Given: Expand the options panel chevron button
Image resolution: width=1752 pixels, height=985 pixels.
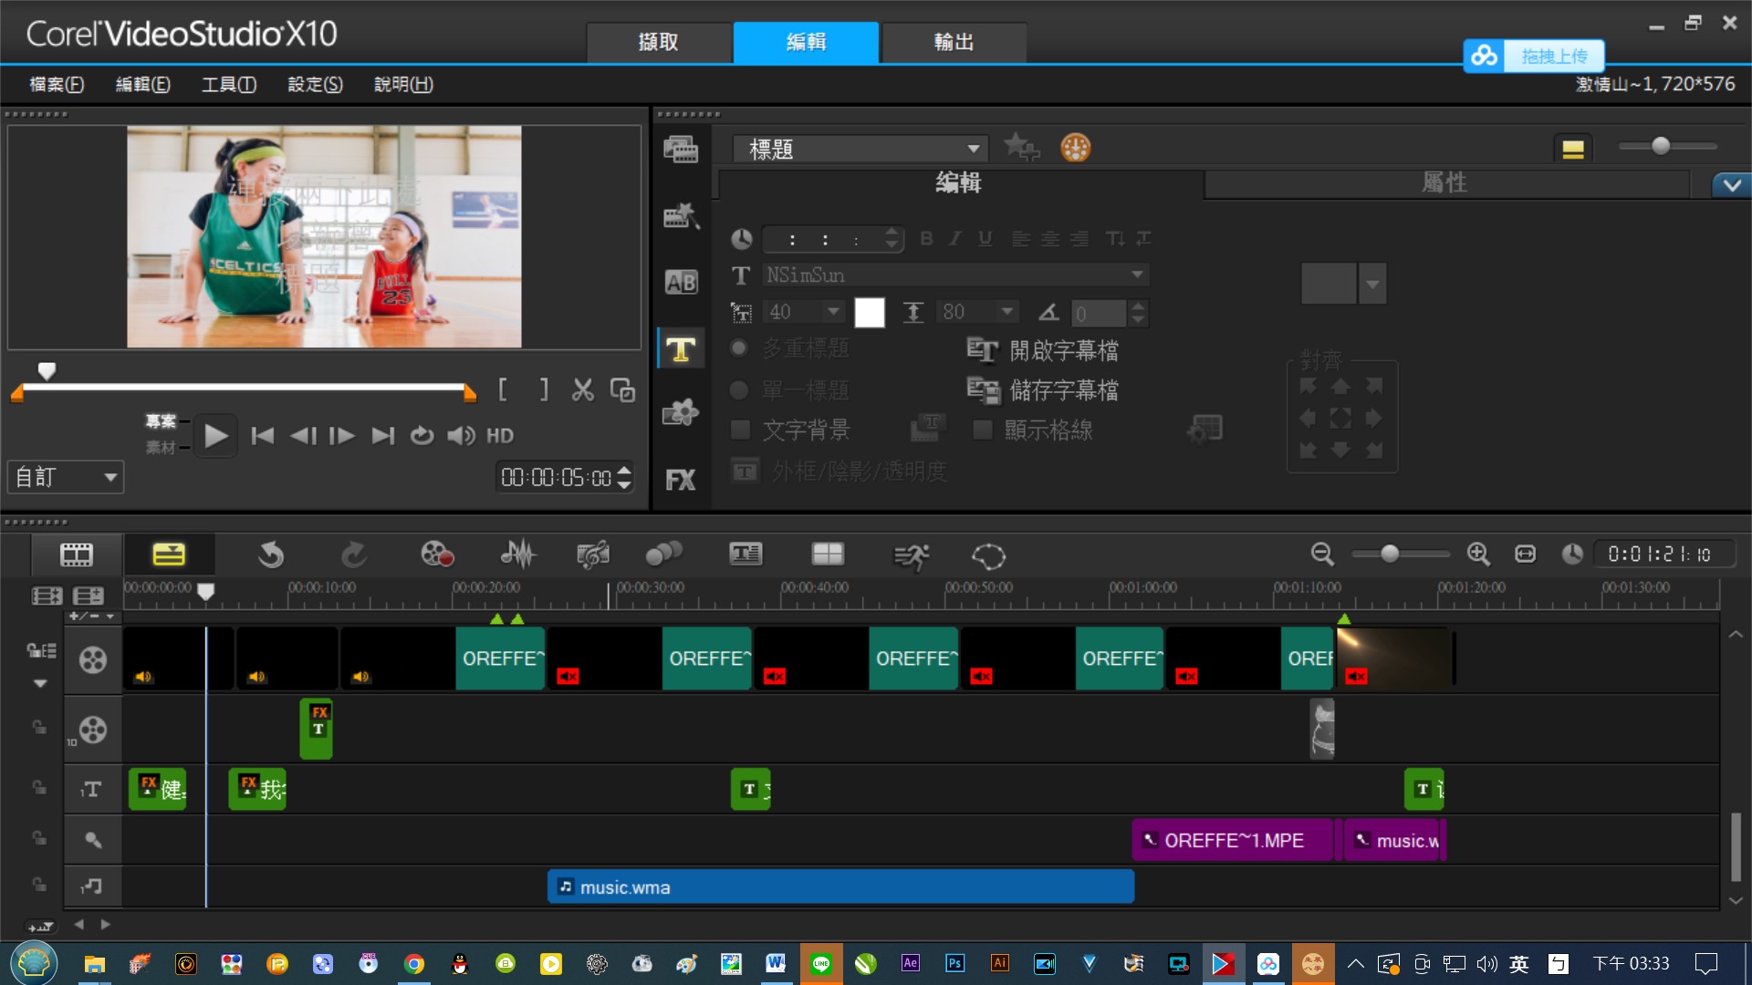Looking at the screenshot, I should click(1732, 185).
